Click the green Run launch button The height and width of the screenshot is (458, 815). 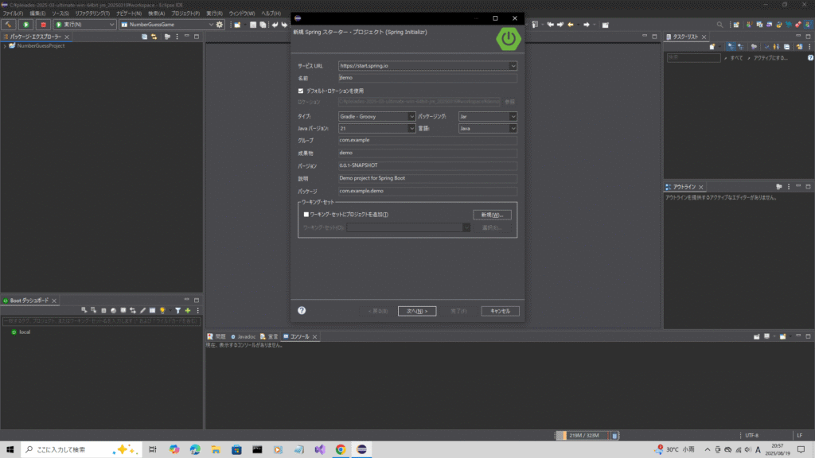[25, 25]
